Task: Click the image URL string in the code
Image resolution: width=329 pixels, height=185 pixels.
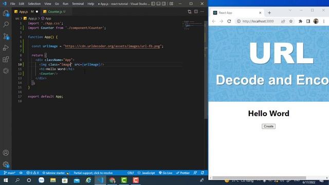Action: tap(113, 46)
